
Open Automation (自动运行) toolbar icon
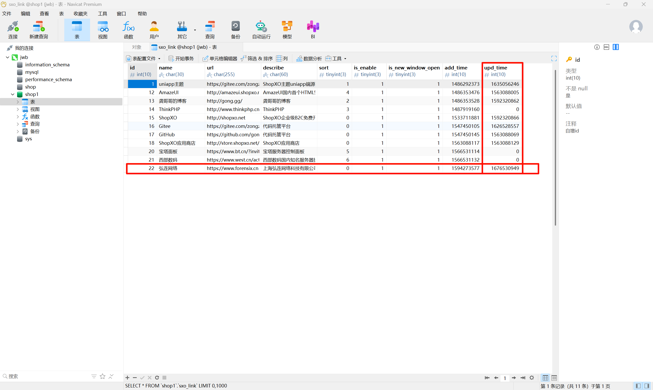click(x=261, y=30)
